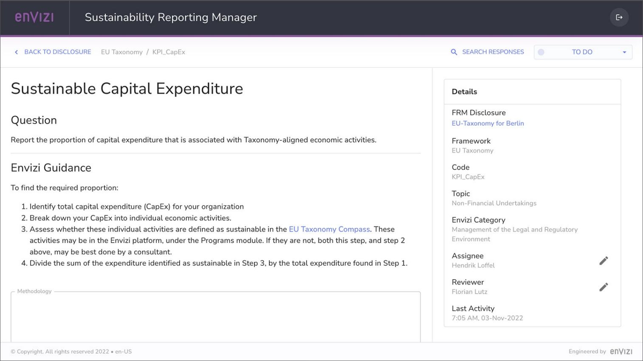The width and height of the screenshot is (643, 361).
Task: Click the Sustainability Reporting Manager title
Action: (171, 17)
